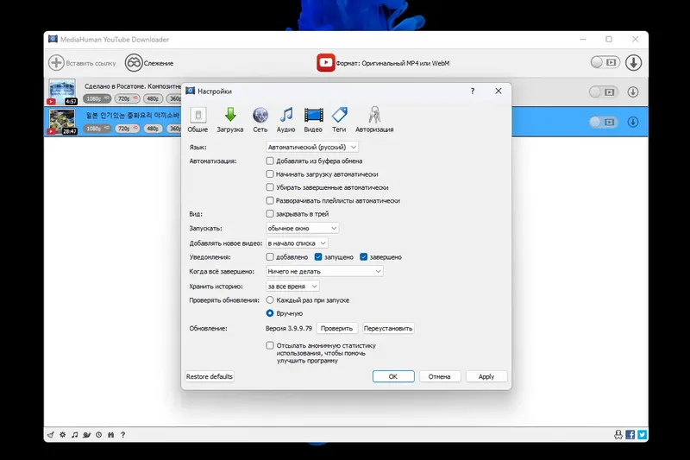Click the snail speed-limit icon
The height and width of the screenshot is (460, 690).
click(87, 435)
